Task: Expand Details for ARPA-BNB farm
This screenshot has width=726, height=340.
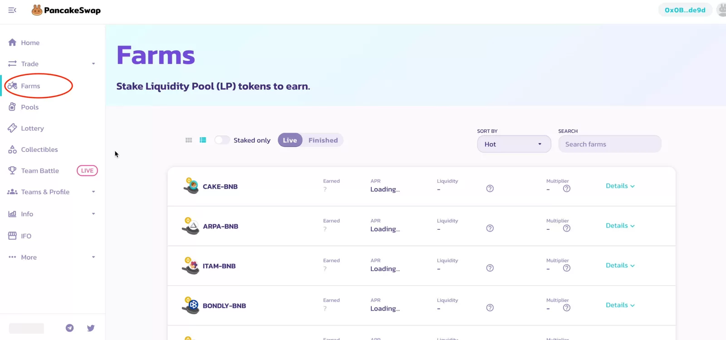Action: pos(620,226)
